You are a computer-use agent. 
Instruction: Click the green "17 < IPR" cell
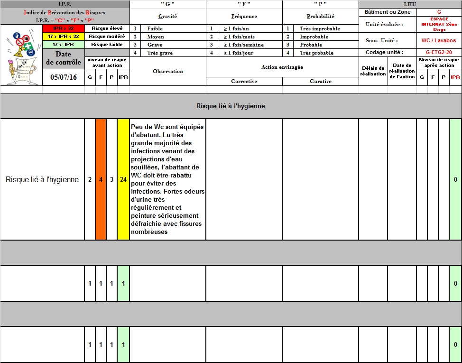tap(63, 45)
